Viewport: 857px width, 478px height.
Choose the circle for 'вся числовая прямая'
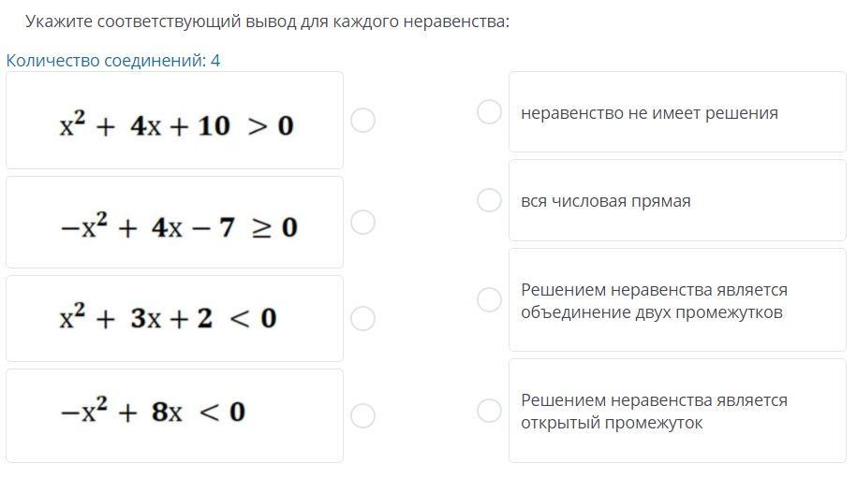489,200
